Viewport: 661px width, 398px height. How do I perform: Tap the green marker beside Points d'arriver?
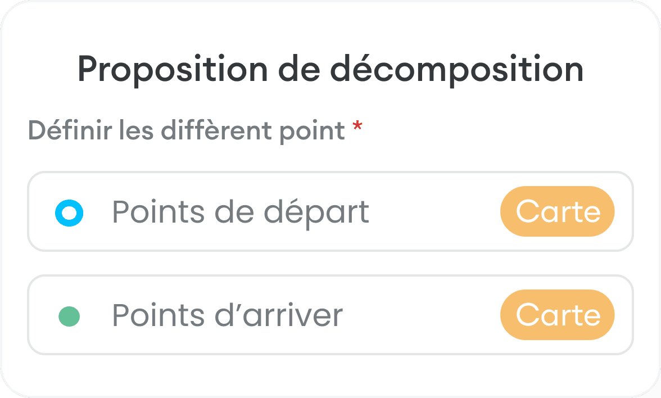(69, 316)
